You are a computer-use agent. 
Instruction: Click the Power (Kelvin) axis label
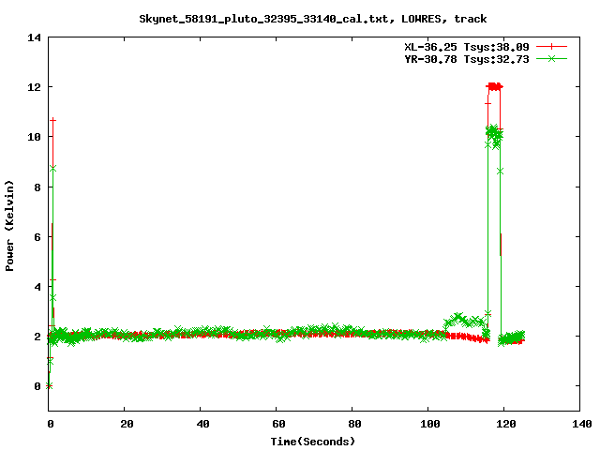point(9,226)
